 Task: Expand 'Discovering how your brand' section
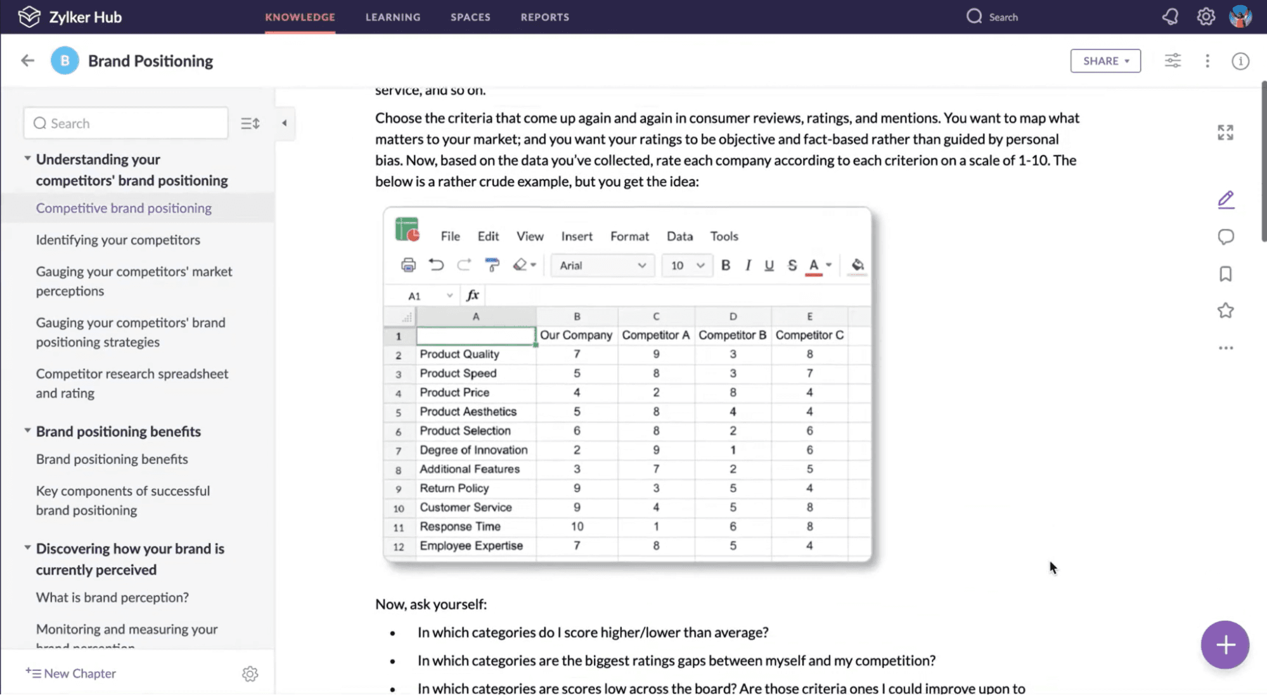[x=26, y=548]
